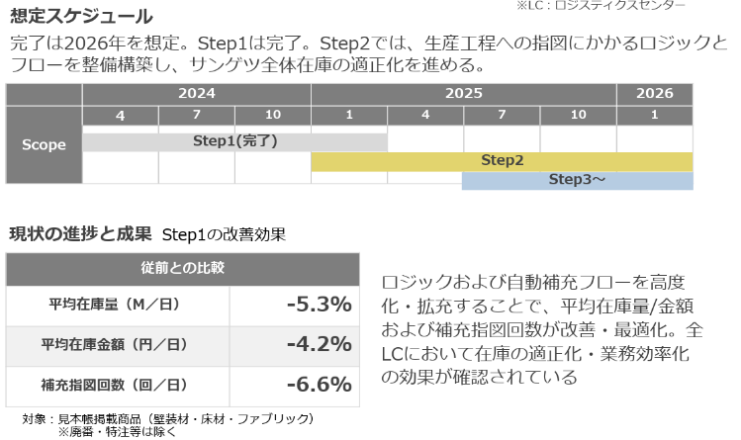Click the 平均在庫量（M／日） row label
The width and height of the screenshot is (741, 440).
tap(118, 305)
